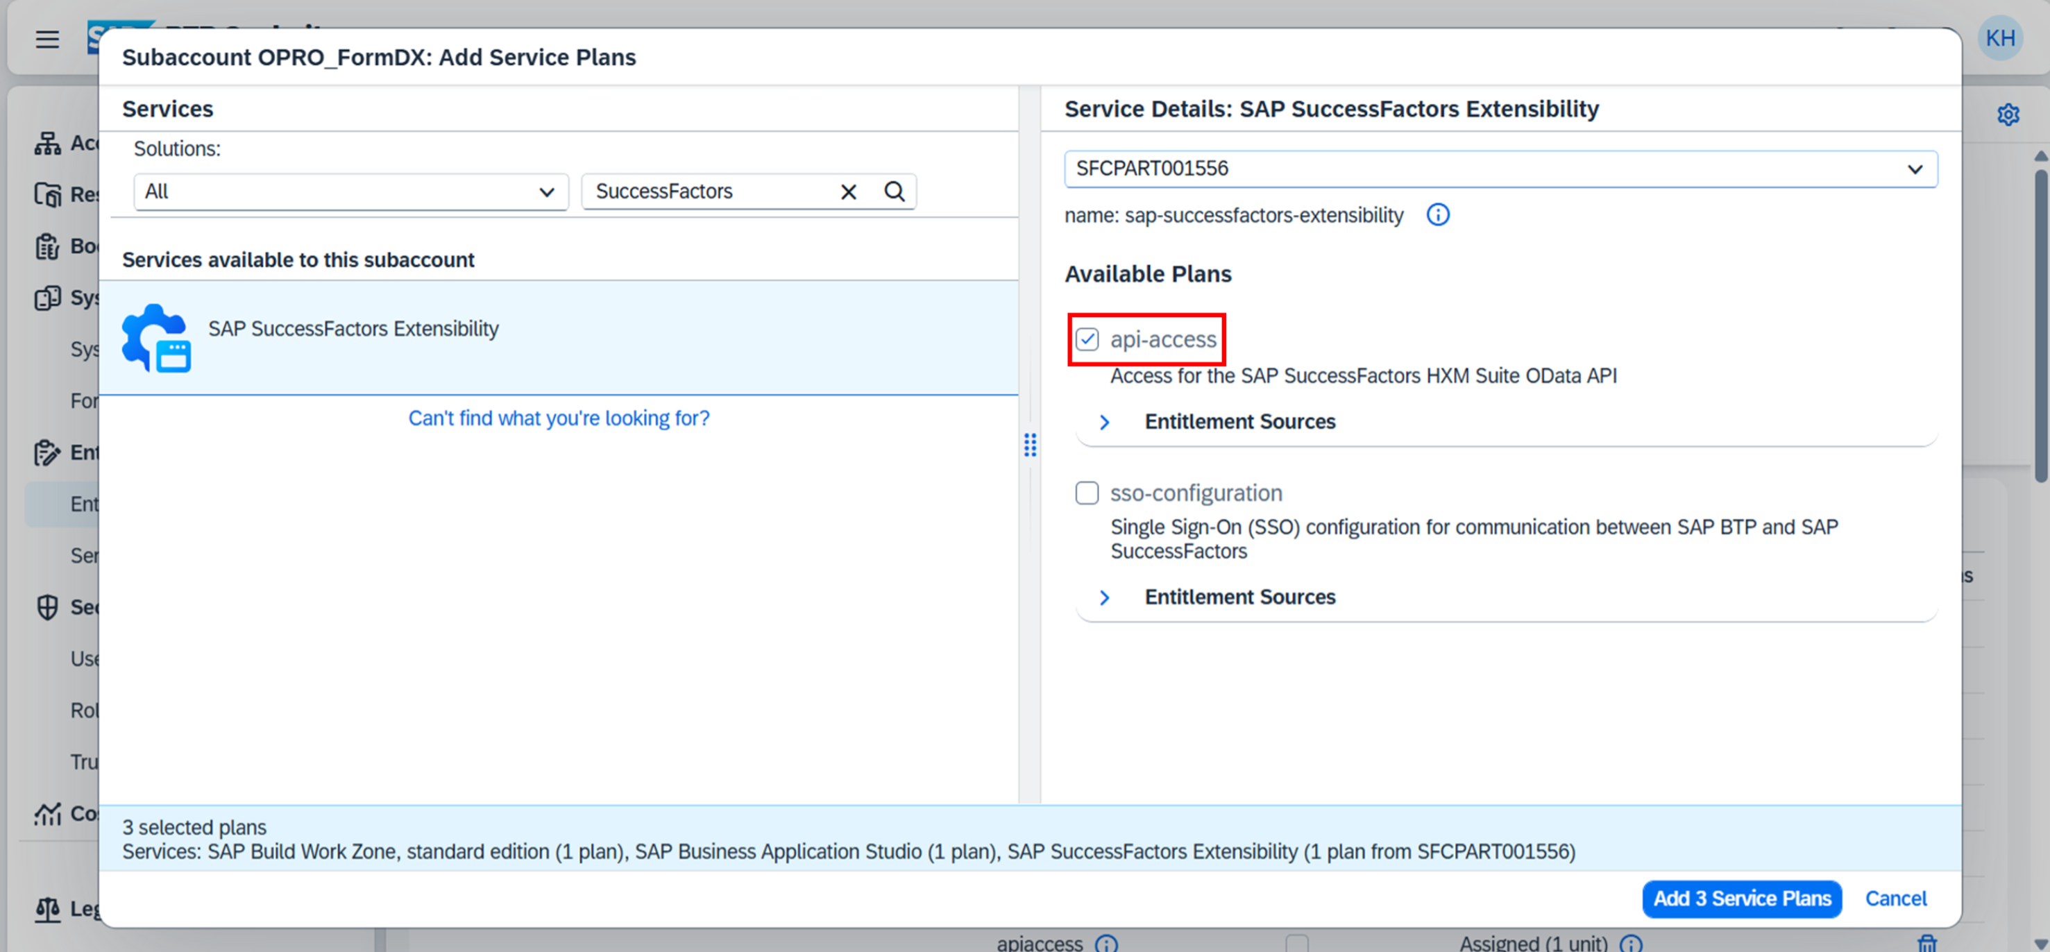Image resolution: width=2050 pixels, height=952 pixels.
Task: Click Add 3 Service Plans button
Action: [1741, 899]
